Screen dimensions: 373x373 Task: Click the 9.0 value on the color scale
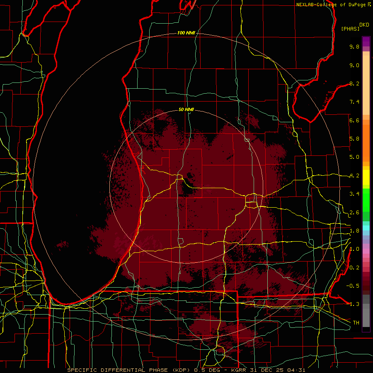pyautogui.click(x=354, y=65)
